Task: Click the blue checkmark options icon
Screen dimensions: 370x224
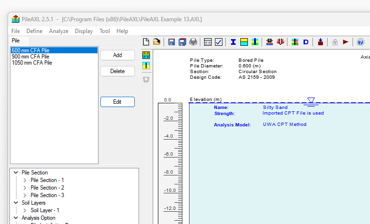Action: click(219, 42)
